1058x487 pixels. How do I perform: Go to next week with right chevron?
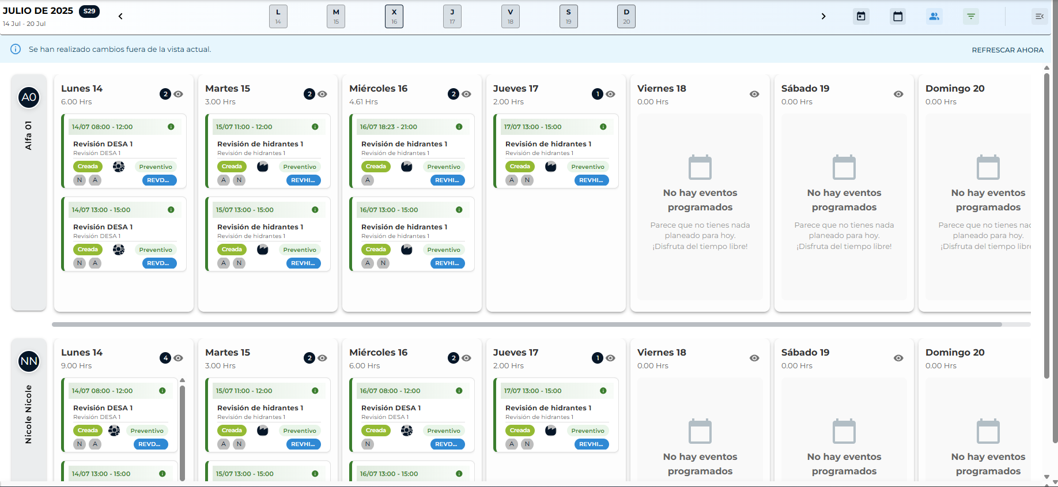tap(823, 16)
